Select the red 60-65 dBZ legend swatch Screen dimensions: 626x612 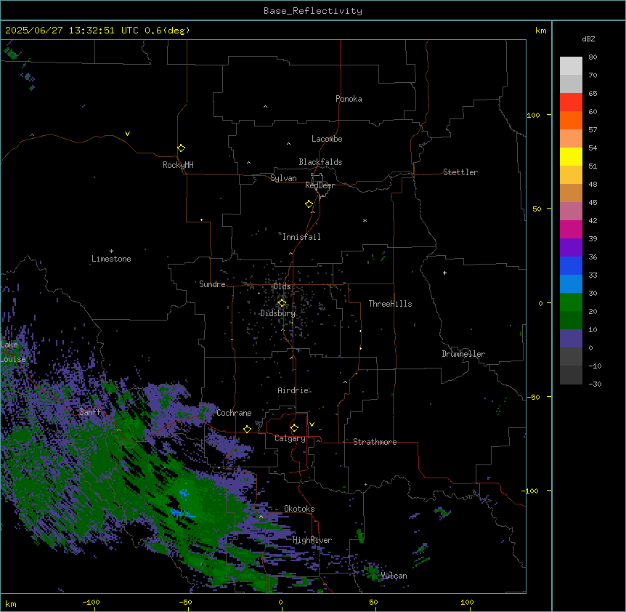tap(571, 102)
